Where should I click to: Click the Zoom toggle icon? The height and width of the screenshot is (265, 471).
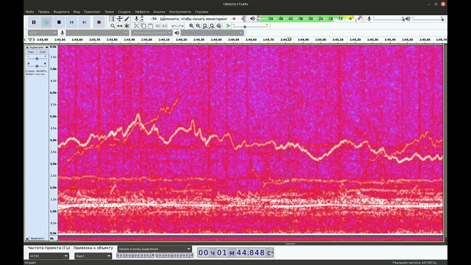(219, 26)
